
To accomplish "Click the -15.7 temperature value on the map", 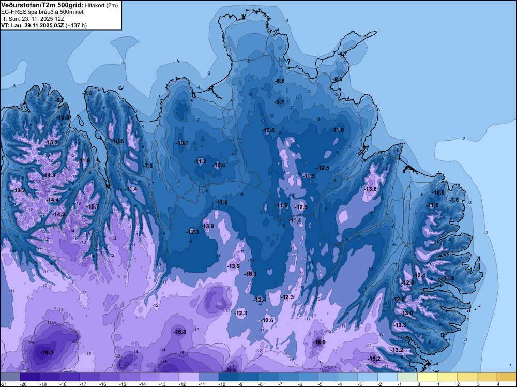I will pos(93,206).
